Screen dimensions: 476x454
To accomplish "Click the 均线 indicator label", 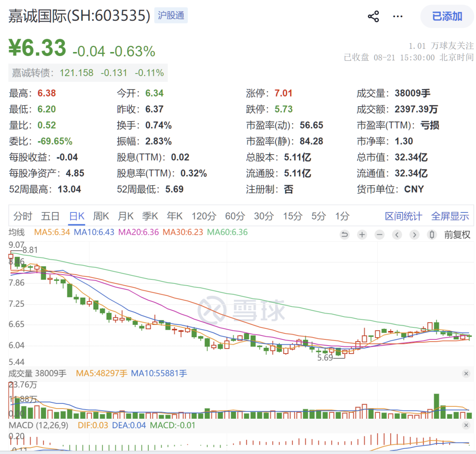I will click(x=17, y=232).
